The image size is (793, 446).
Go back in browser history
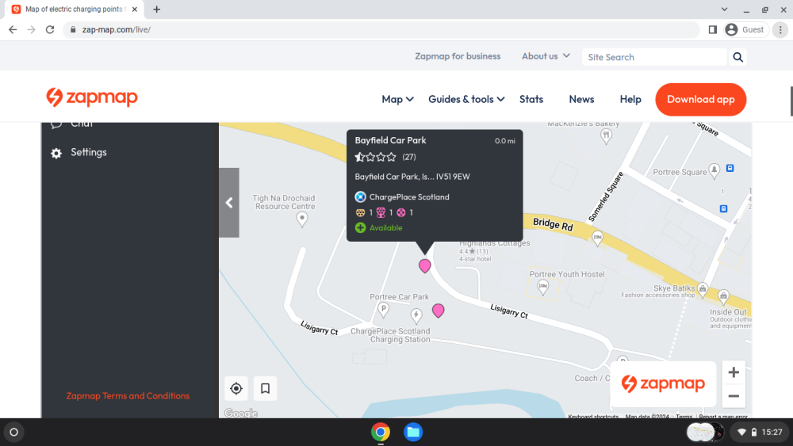(13, 30)
